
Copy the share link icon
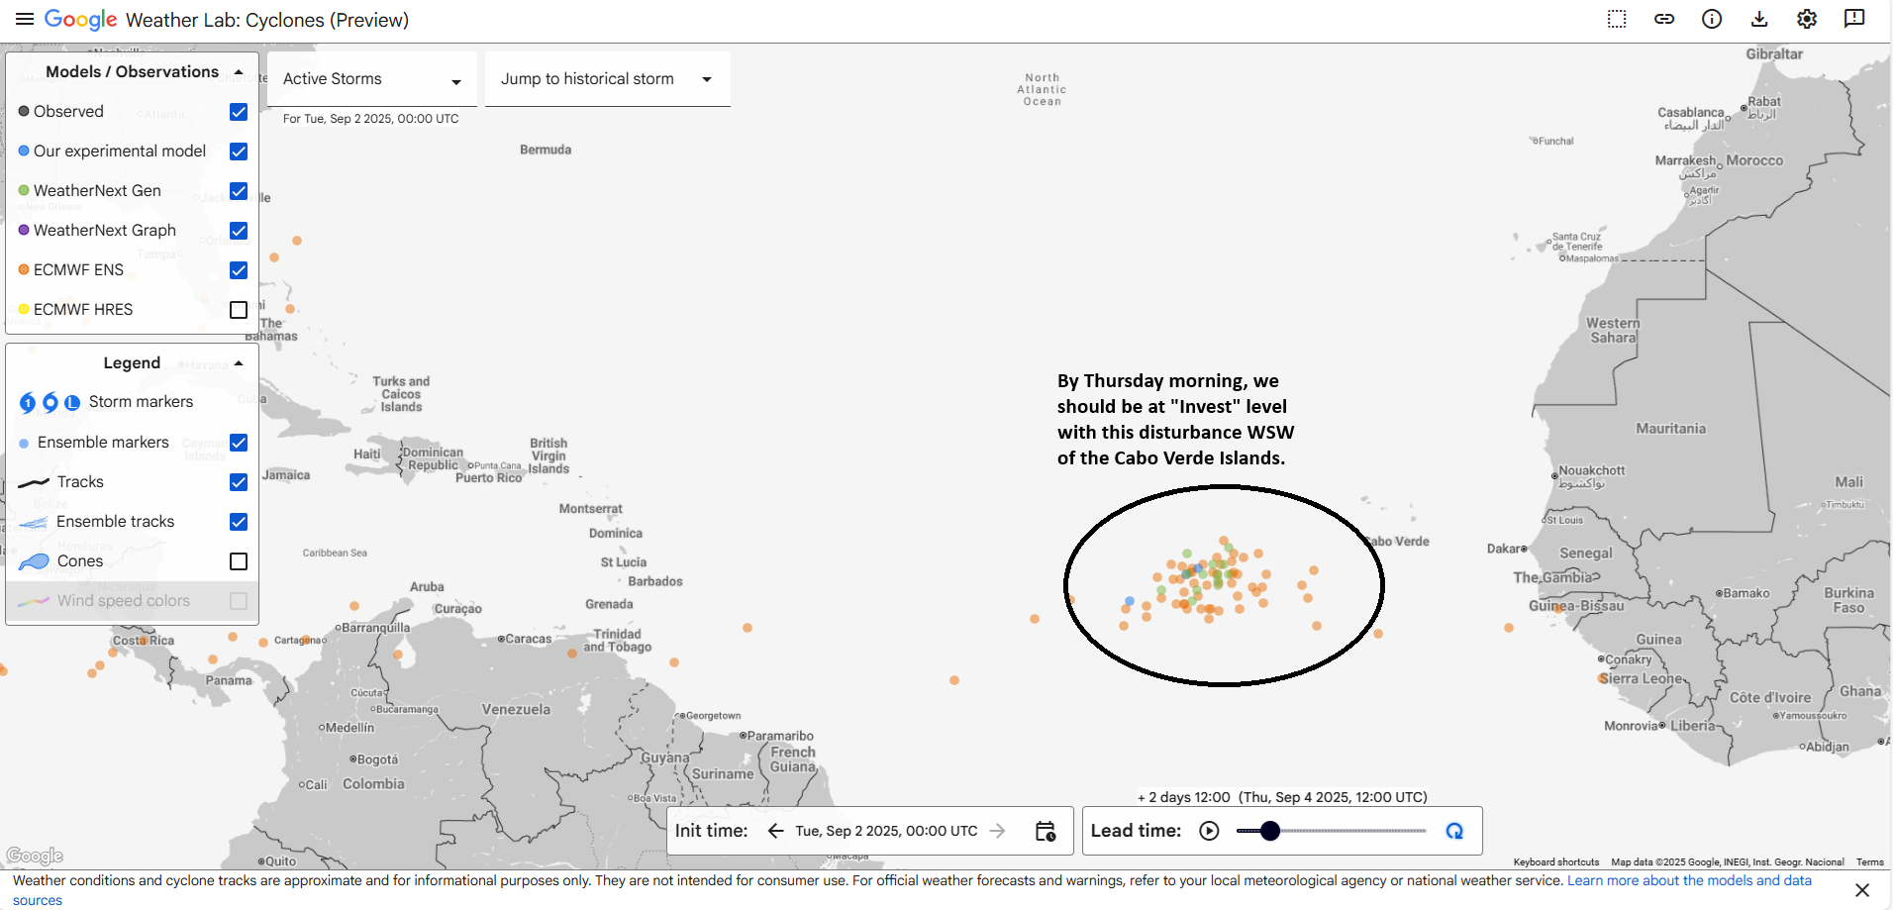pos(1664,19)
